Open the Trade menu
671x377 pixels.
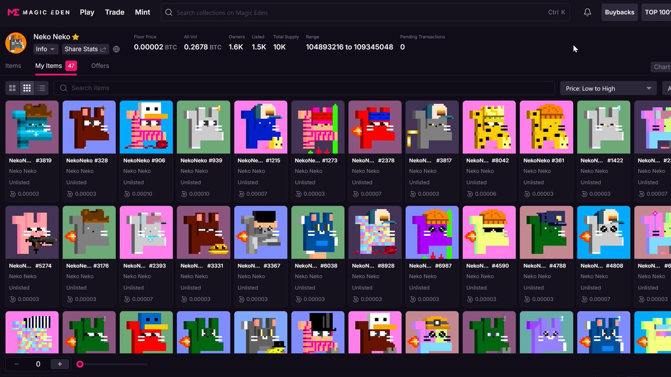pos(115,12)
